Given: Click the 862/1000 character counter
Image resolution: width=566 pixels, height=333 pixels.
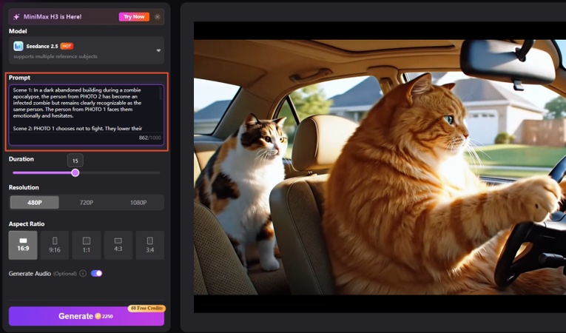Looking at the screenshot, I should 149,138.
